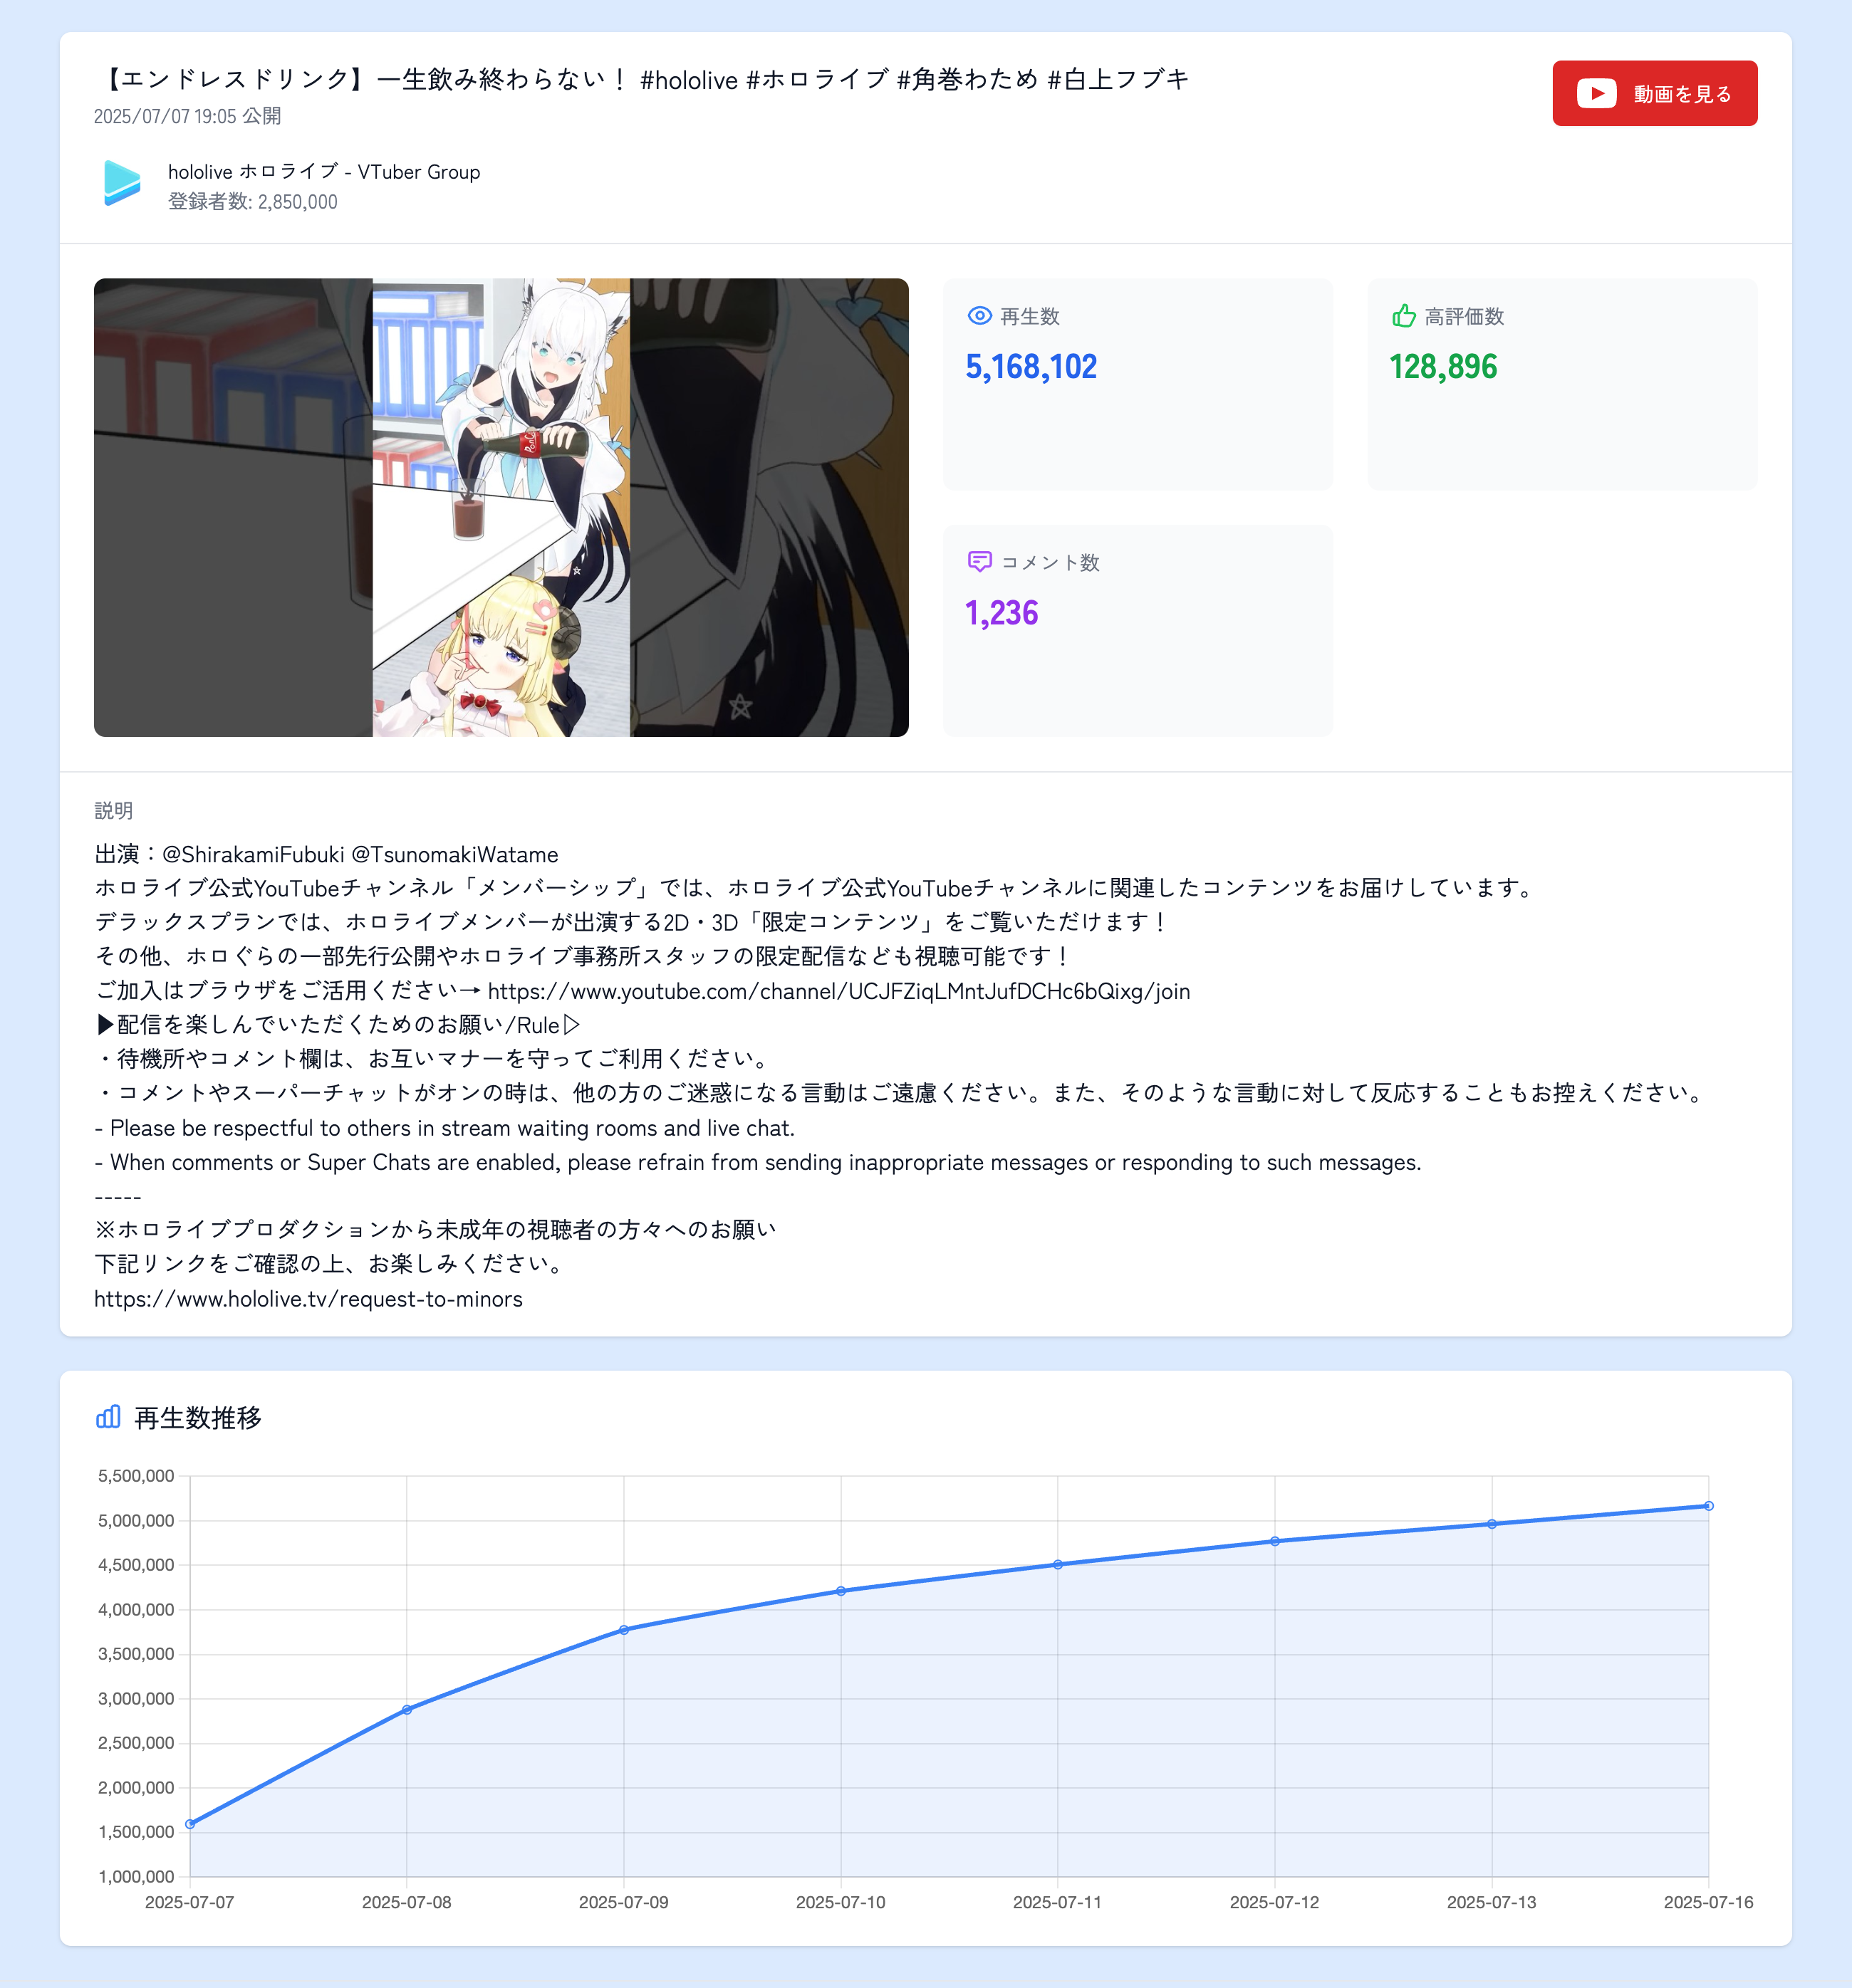Click the コメント数 stat label
This screenshot has width=1852, height=1988.
point(1049,562)
